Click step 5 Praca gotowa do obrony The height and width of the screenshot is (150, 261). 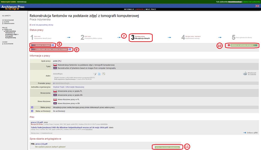click(x=242, y=37)
